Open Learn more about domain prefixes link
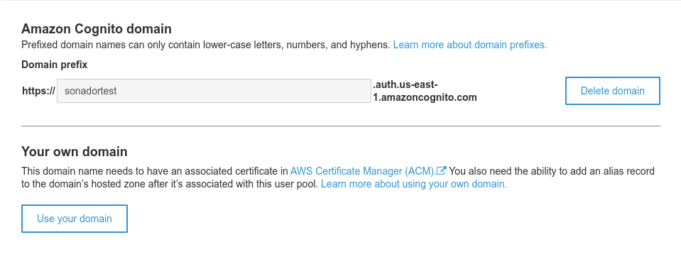681x257 pixels. (x=470, y=45)
